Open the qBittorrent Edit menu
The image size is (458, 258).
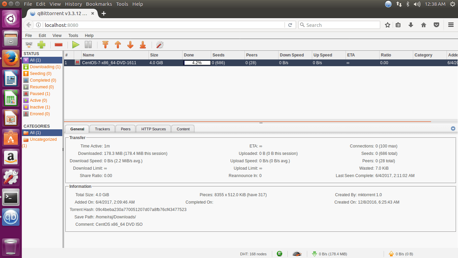coord(42,35)
